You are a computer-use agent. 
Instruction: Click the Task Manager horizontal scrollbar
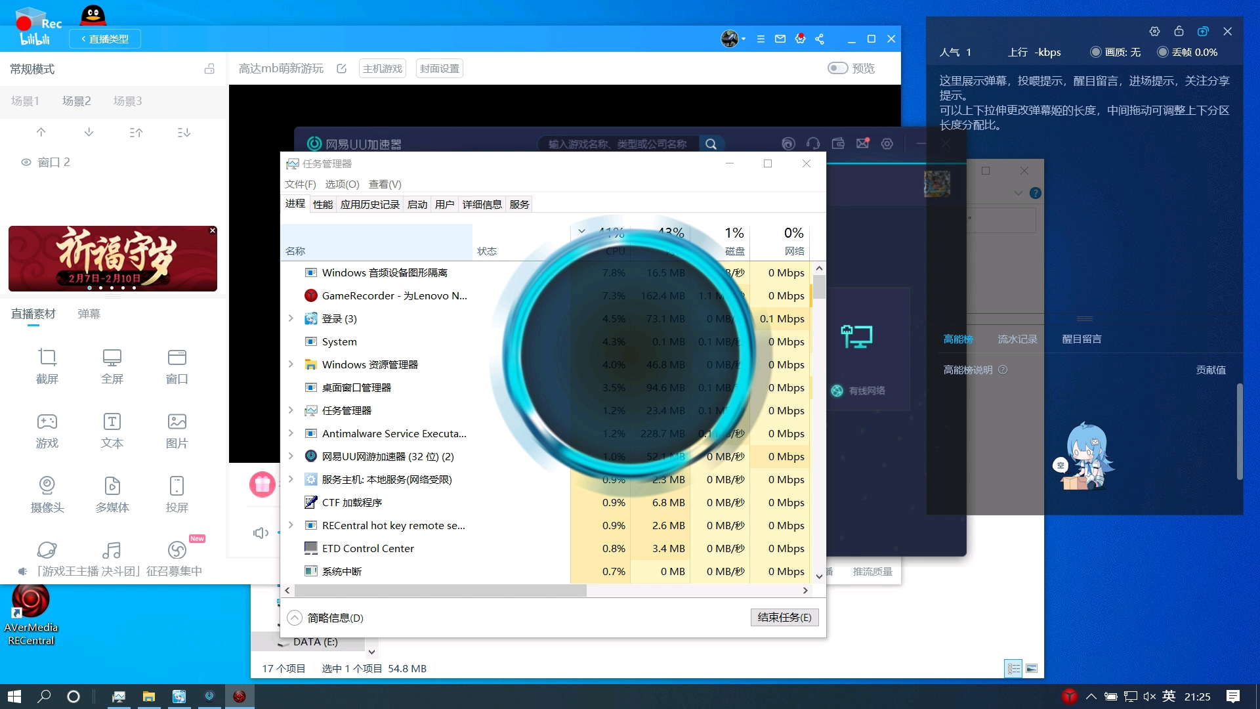tap(440, 591)
